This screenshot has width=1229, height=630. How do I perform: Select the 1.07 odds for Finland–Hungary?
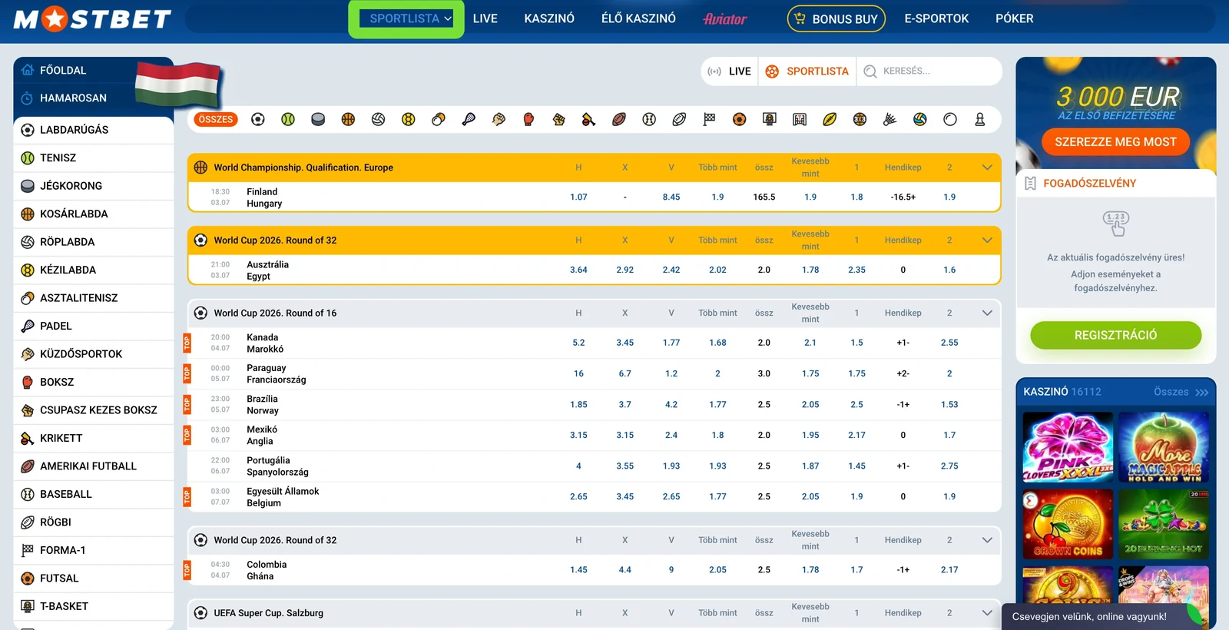pyautogui.click(x=578, y=197)
